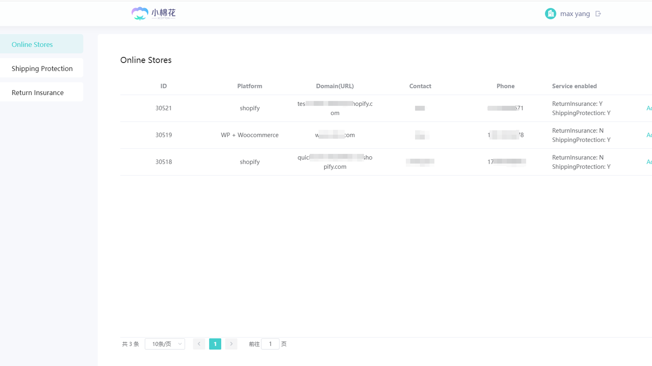The width and height of the screenshot is (652, 366).
Task: Click the jump-to-page input field
Action: 270,344
